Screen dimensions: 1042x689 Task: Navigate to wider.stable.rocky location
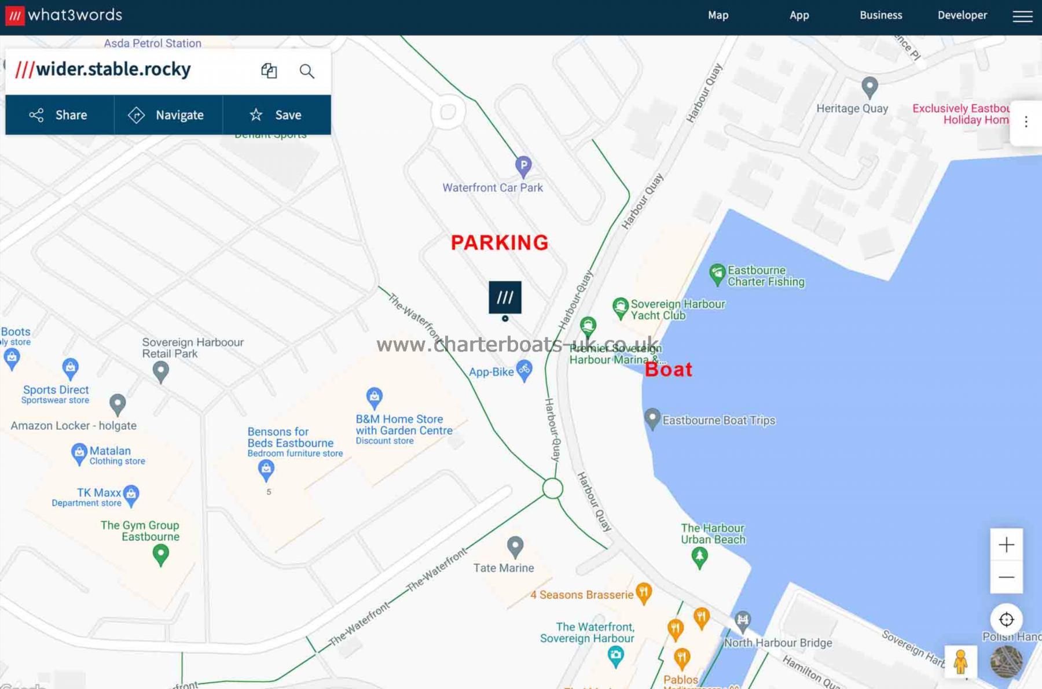[168, 115]
